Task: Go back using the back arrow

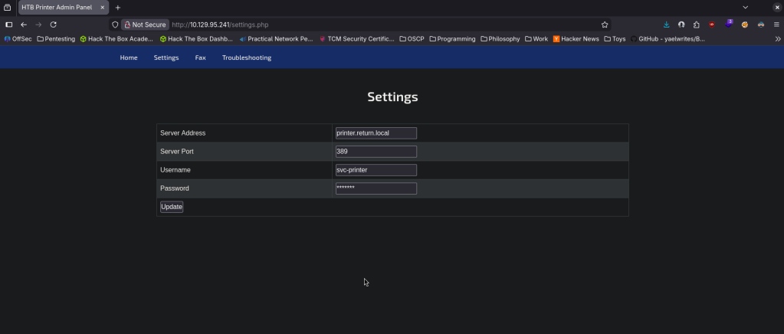Action: [24, 25]
